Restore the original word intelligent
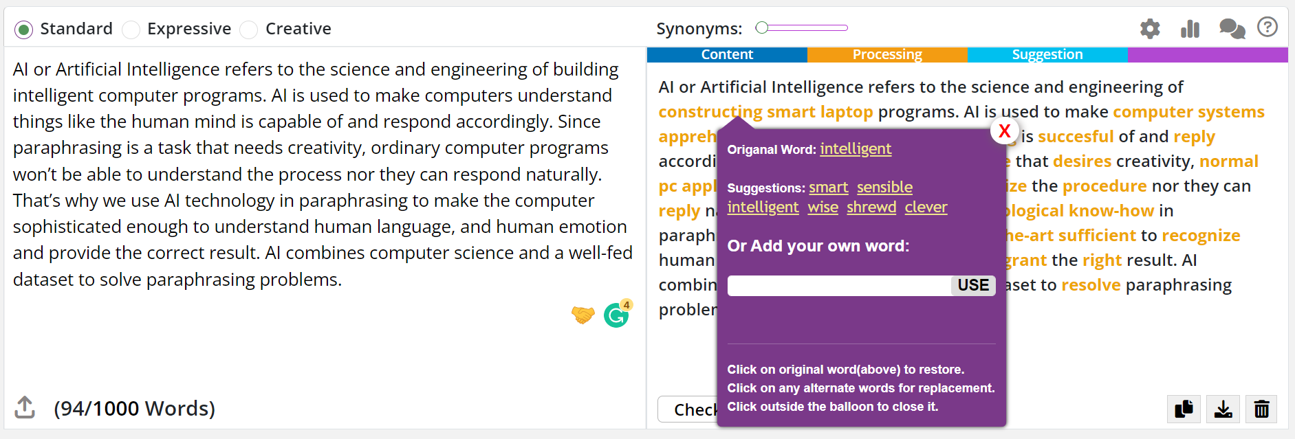The width and height of the screenshot is (1295, 439). 855,148
